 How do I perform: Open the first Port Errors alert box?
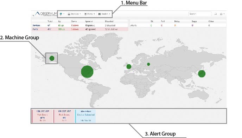[x=42, y=116]
